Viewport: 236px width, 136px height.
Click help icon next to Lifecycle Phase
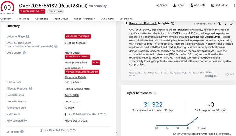click(x=28, y=37)
